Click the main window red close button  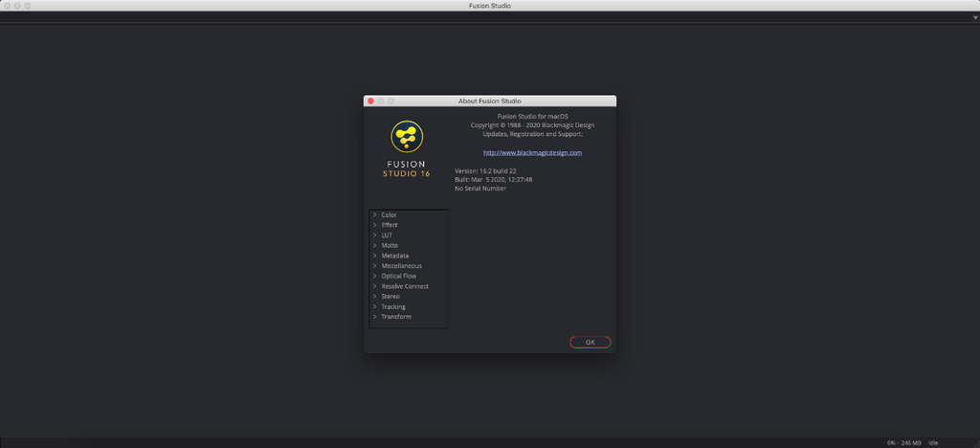pos(8,6)
